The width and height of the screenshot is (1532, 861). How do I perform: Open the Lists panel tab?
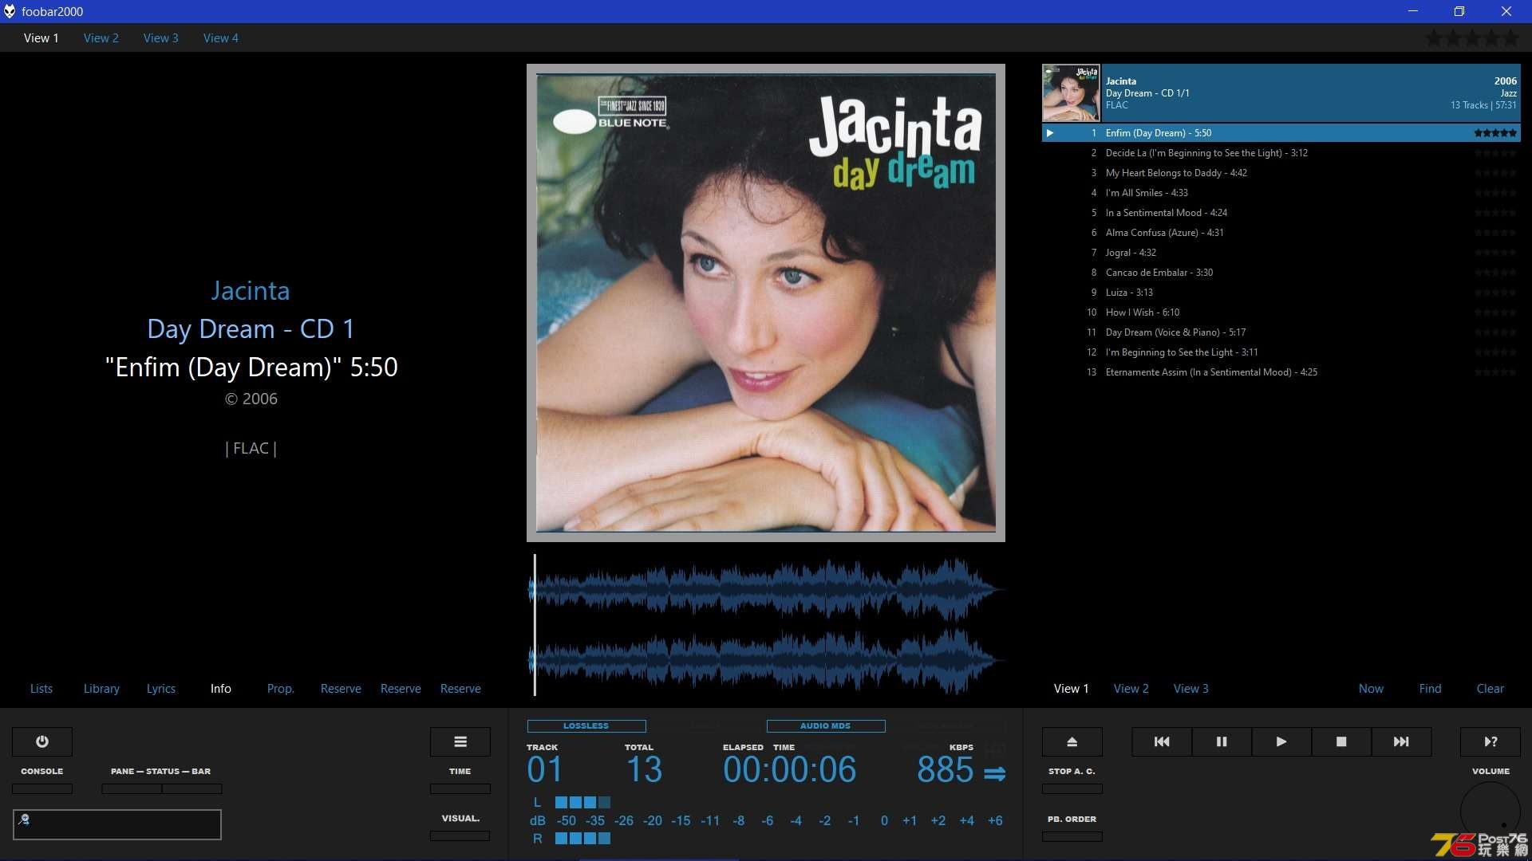[41, 688]
